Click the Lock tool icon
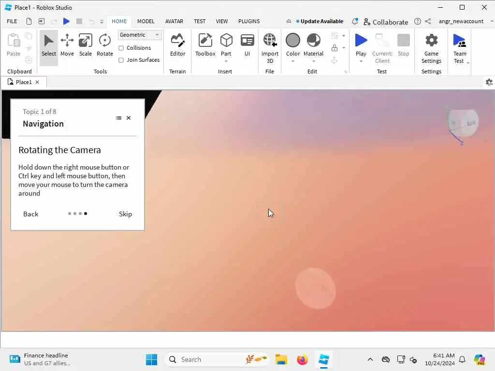This screenshot has height=371, width=495. pos(335,48)
